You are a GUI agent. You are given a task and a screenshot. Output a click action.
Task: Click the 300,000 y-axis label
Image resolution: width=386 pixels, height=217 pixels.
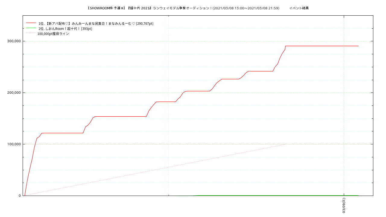tap(14, 41)
